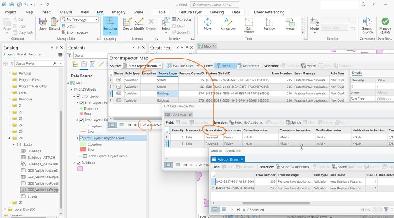Click Switch selection in Error Inspector

pyautogui.click(x=308, y=66)
